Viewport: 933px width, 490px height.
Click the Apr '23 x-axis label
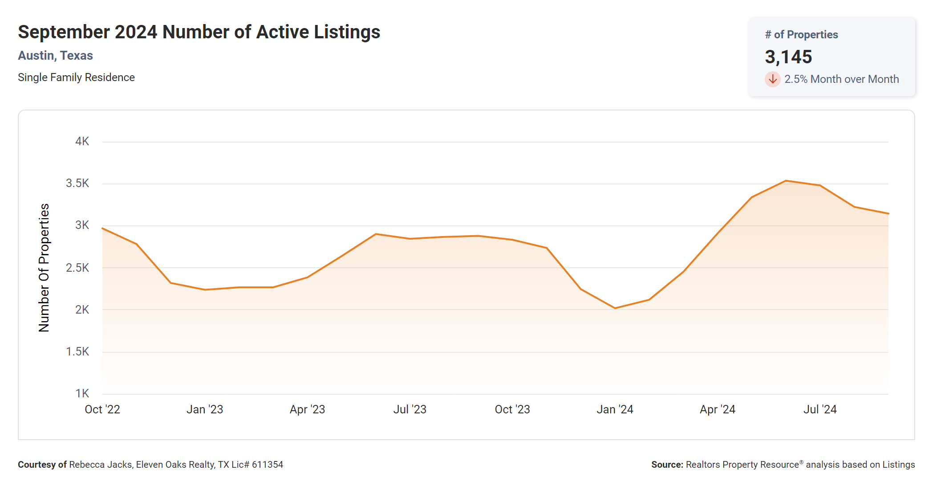click(x=307, y=409)
